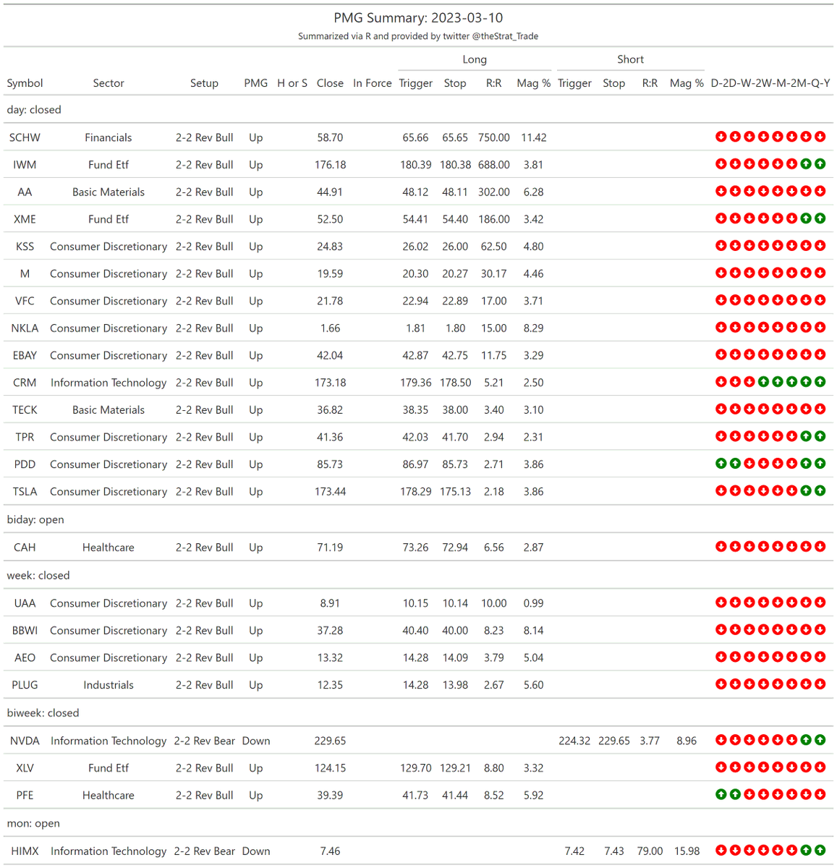Click the Short group header

(x=630, y=59)
